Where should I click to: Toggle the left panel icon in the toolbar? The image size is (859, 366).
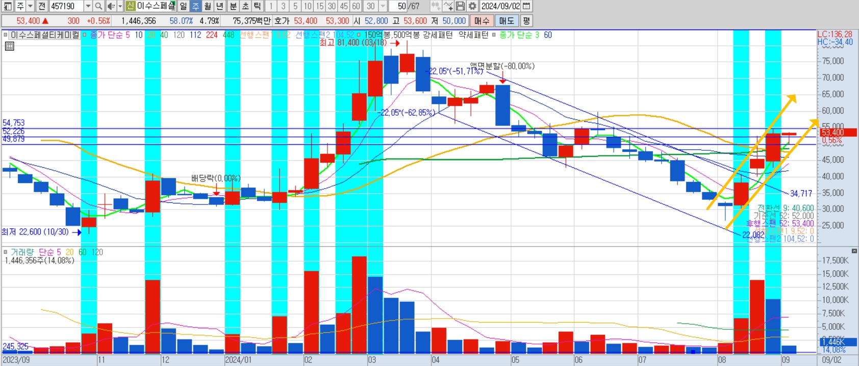(7, 6)
